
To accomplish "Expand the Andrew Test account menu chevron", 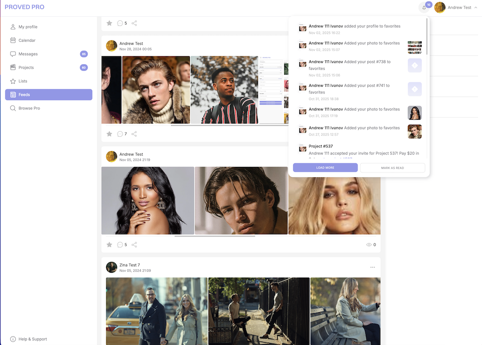I will 476,7.
